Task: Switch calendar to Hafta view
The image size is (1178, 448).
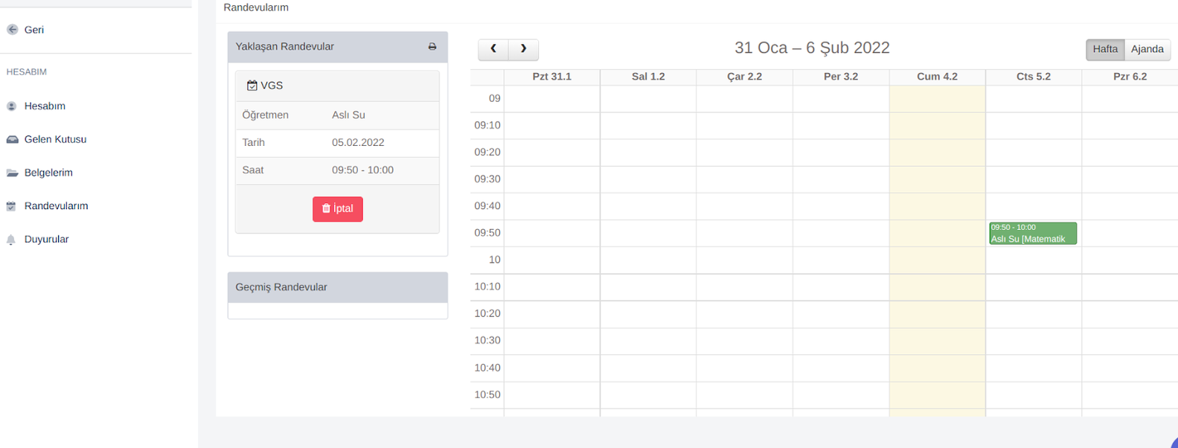Action: click(1105, 49)
